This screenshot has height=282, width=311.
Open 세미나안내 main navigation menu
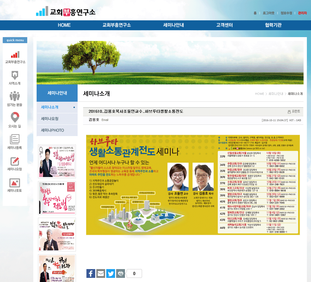click(174, 25)
